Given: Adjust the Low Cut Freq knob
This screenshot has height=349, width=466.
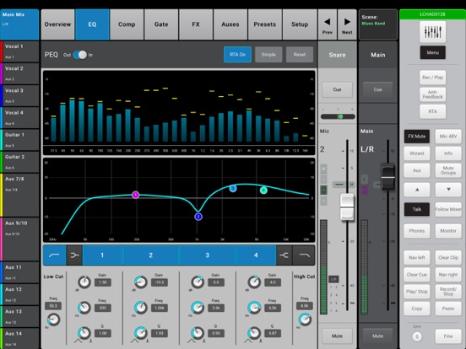Looking at the screenshot, I should (x=54, y=319).
